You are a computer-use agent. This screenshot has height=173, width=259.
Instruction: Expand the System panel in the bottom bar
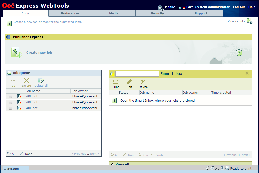pos(16,168)
